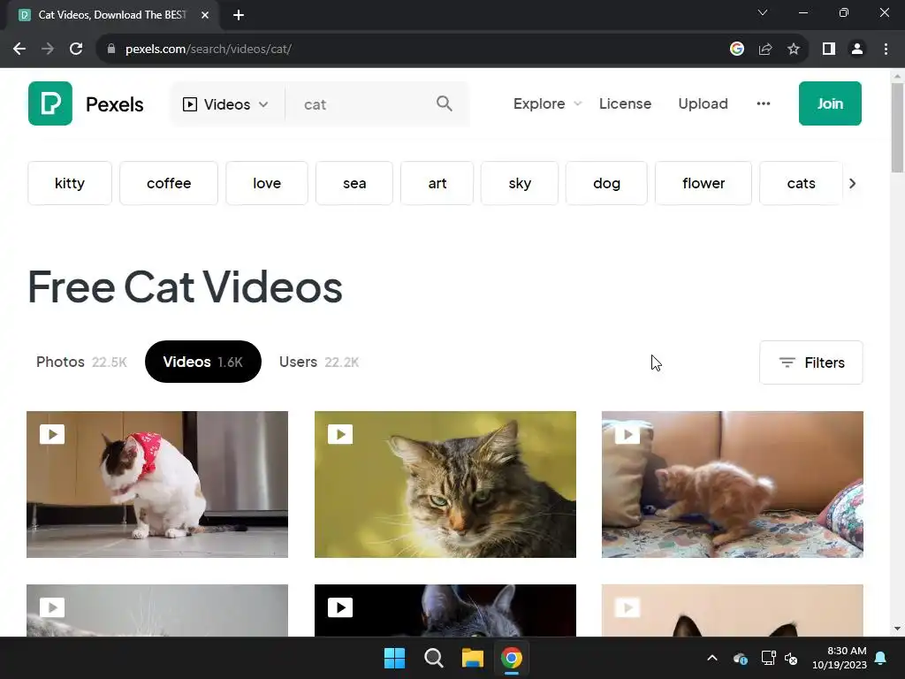905x679 pixels.
Task: Click the volume muted tray icon
Action: click(x=791, y=658)
